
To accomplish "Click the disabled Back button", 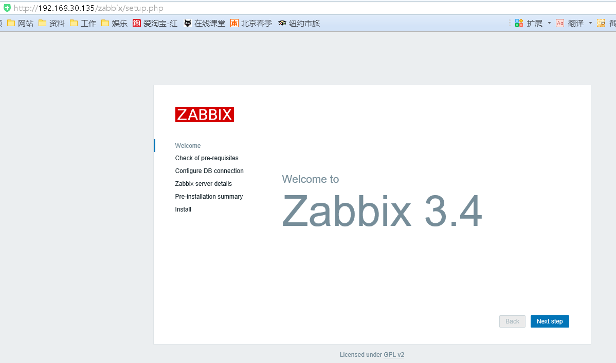I will tap(512, 321).
